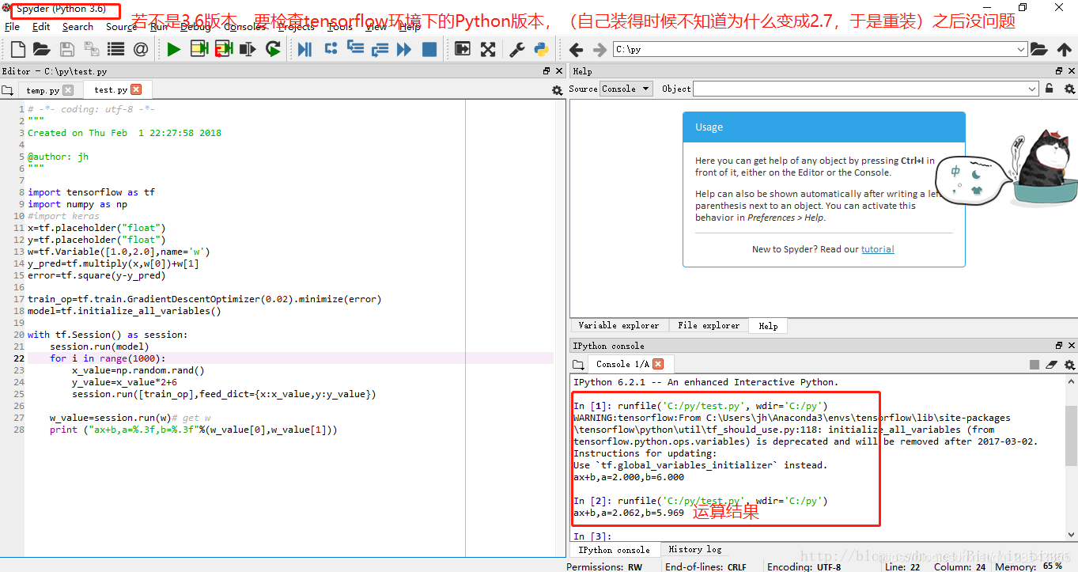Image resolution: width=1078 pixels, height=572 pixels.
Task: Open Editor pane options gear
Action: point(558,91)
